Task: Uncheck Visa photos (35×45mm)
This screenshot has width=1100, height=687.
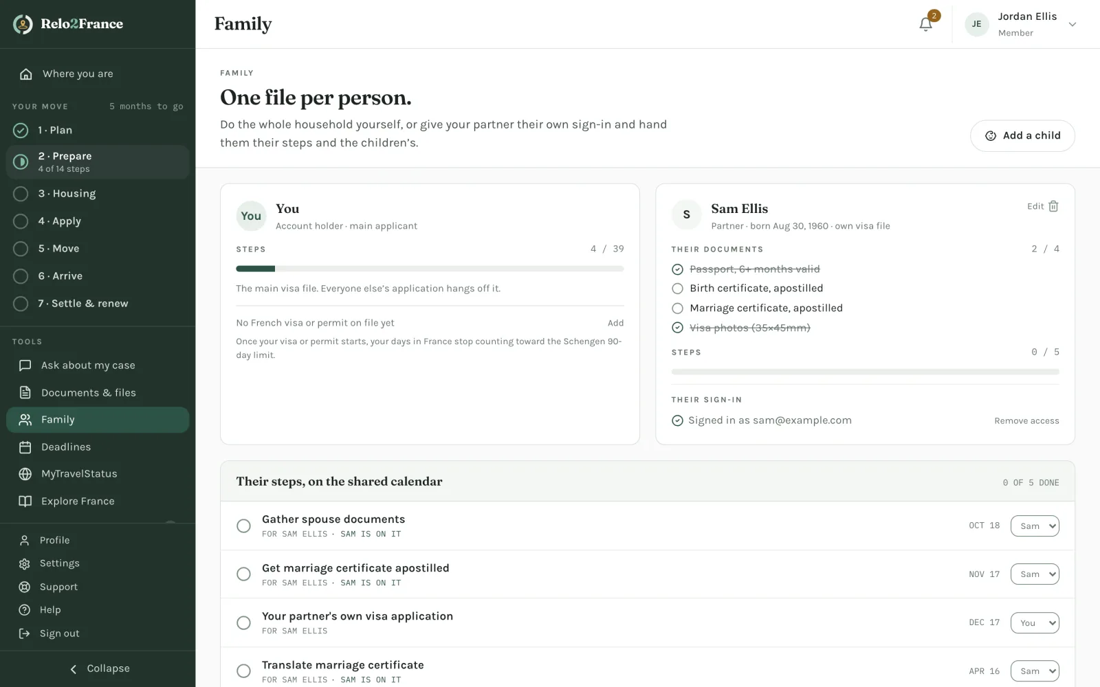Action: (x=677, y=328)
